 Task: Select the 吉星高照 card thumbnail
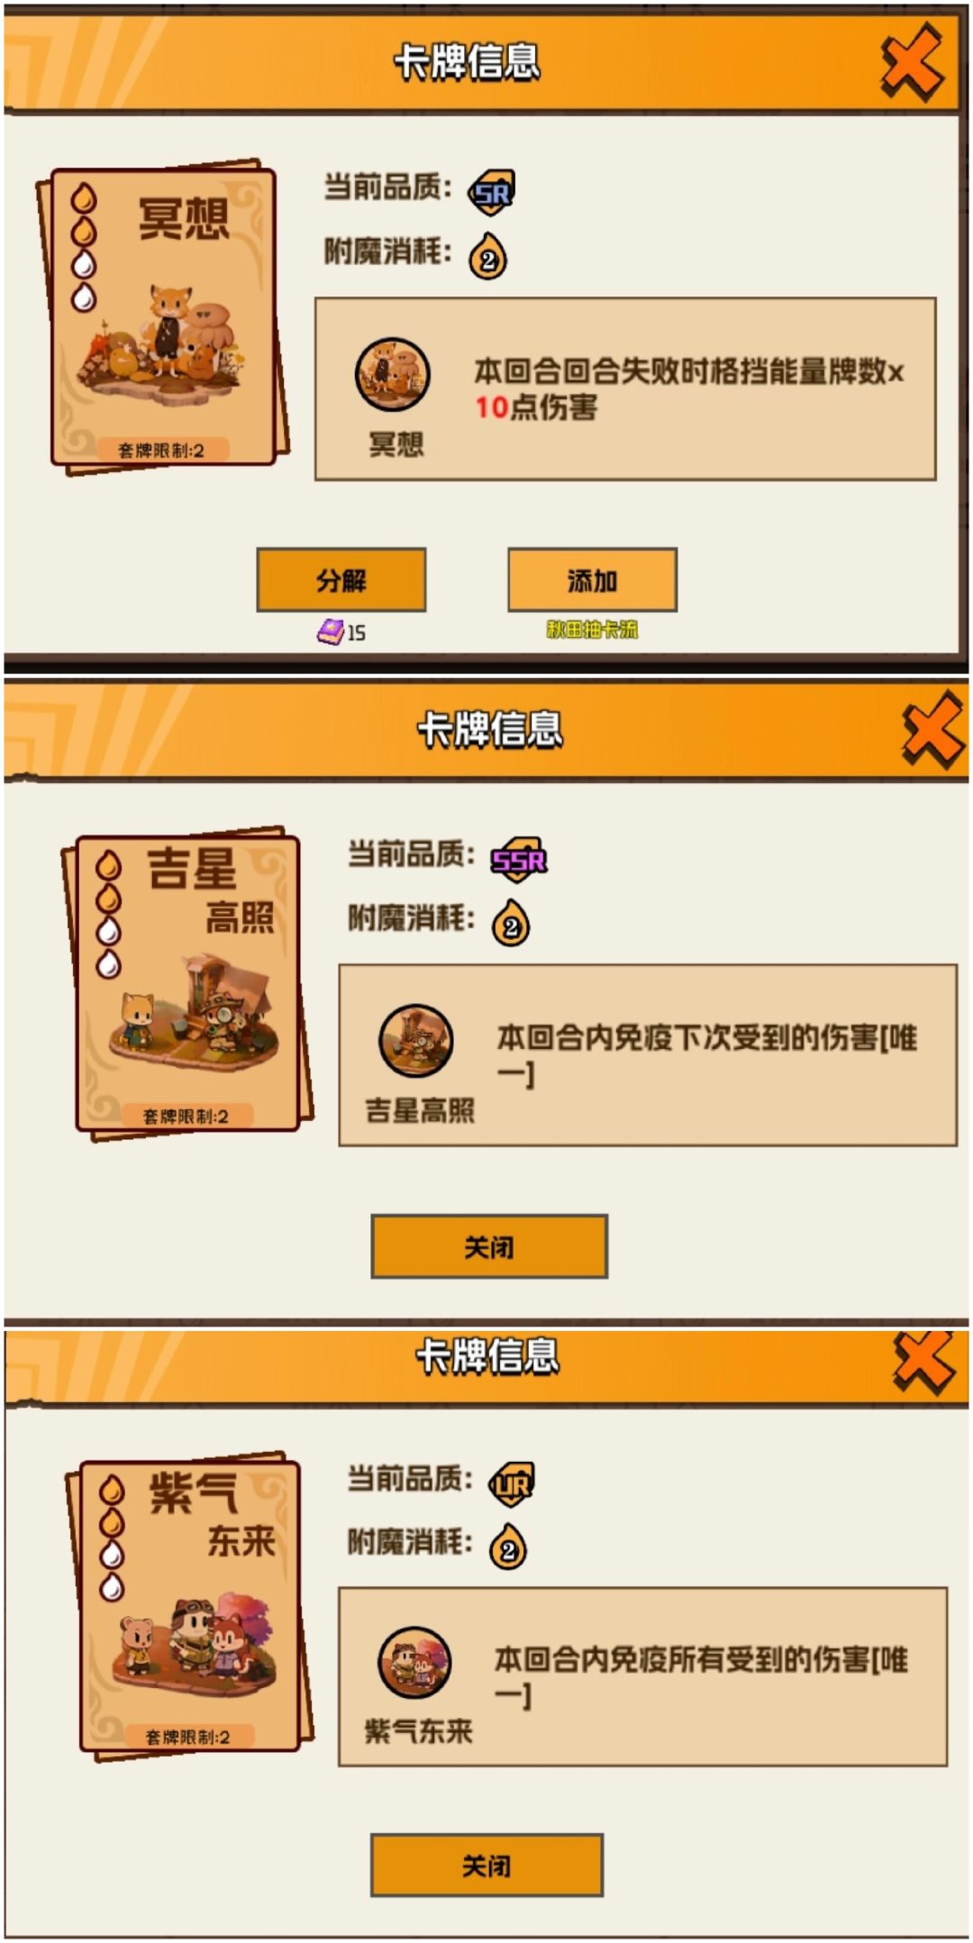click(x=186, y=984)
